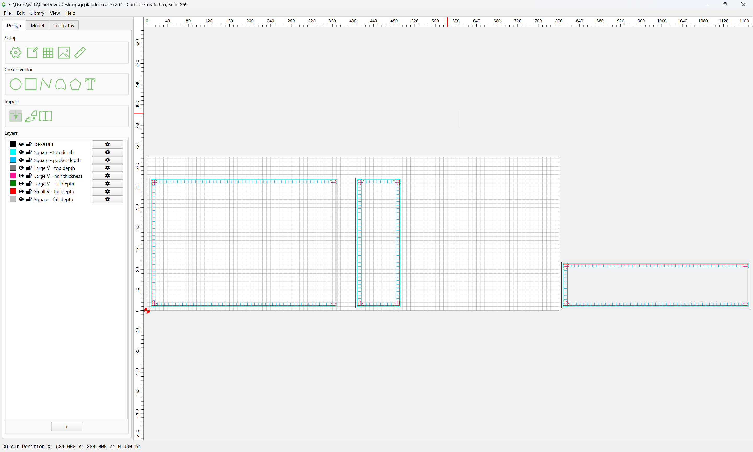Activate the Text tool
Viewport: 753px width, 452px height.
(90, 84)
